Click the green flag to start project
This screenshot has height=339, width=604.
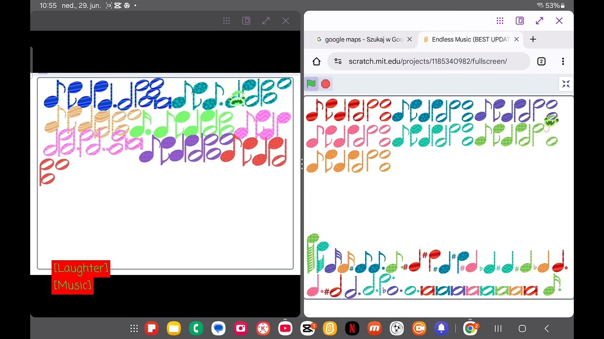(311, 84)
